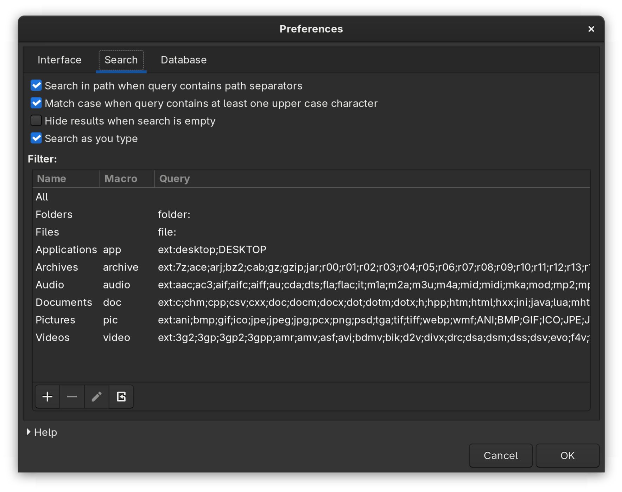622x492 pixels.
Task: Choose the Folders filter
Action: [x=54, y=214]
